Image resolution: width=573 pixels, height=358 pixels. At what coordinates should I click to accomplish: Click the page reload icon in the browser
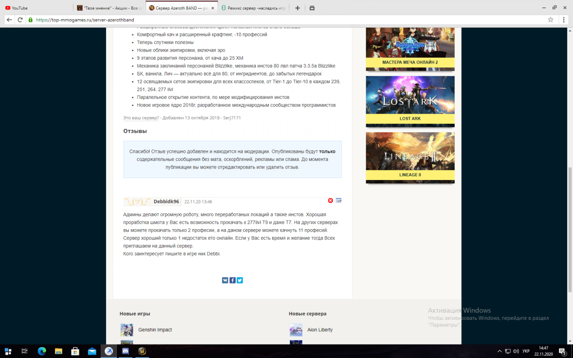pos(20,20)
